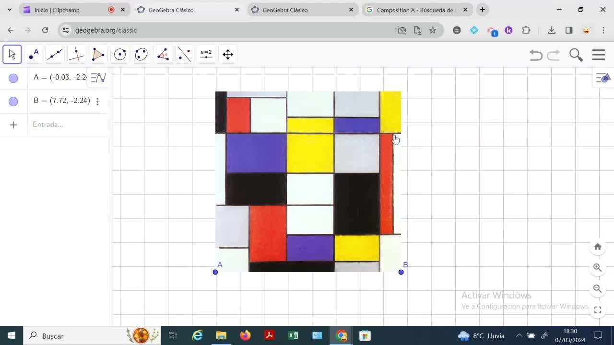Zoom out of the graphics view

[598, 288]
